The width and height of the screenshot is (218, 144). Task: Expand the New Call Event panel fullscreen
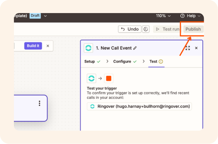(x=188, y=48)
